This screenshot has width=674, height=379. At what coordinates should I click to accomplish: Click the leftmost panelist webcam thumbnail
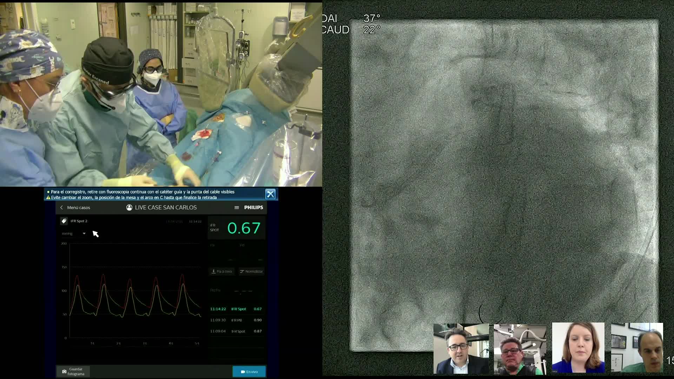point(461,349)
